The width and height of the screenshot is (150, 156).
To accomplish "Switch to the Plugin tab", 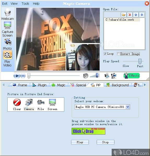I will click(39, 85).
